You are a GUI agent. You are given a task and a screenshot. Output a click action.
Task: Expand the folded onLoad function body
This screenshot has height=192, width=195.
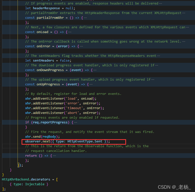[70, 32]
